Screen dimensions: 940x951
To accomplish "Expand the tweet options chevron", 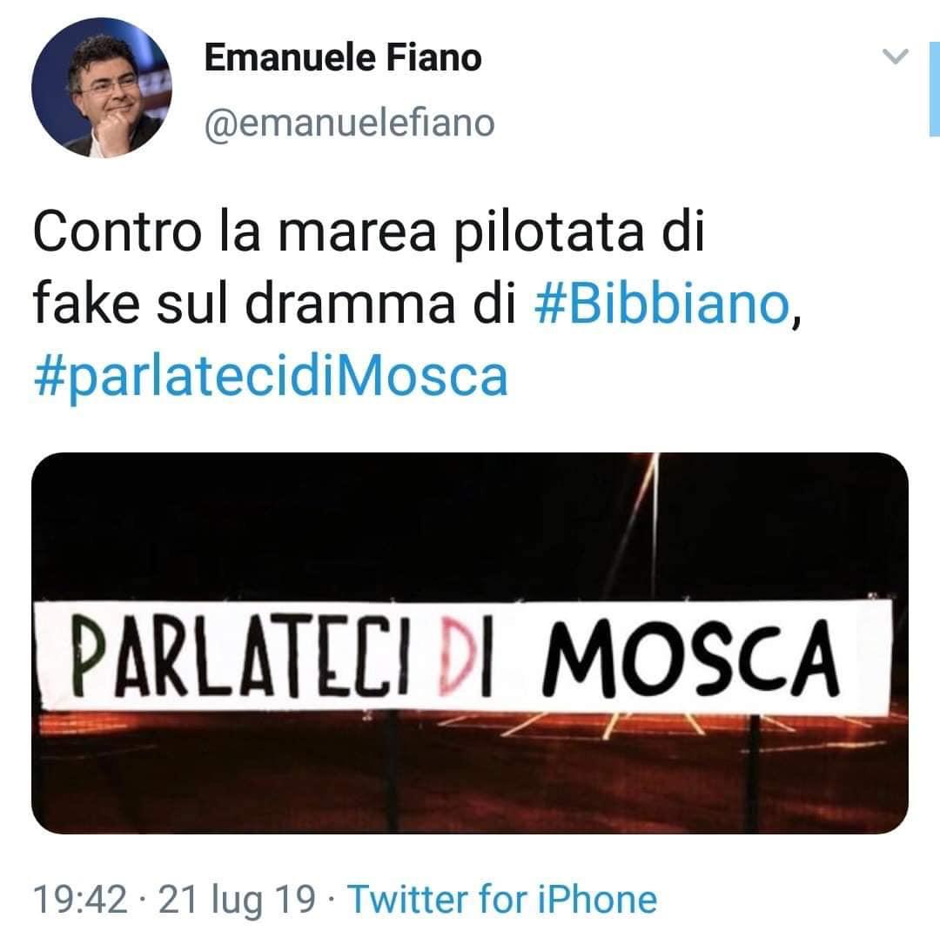I will tap(895, 56).
